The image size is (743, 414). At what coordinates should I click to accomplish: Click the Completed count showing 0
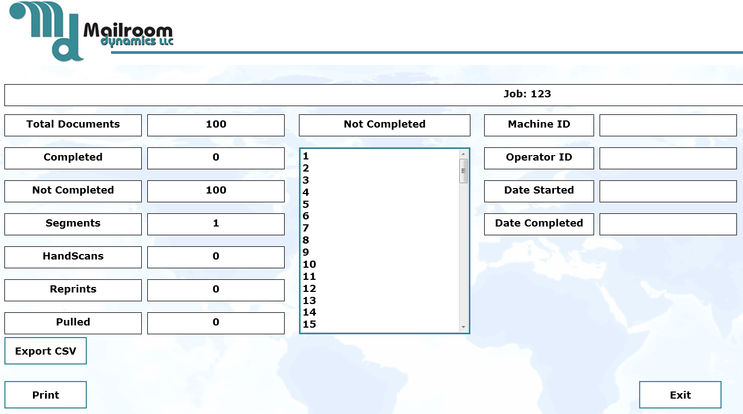click(215, 158)
